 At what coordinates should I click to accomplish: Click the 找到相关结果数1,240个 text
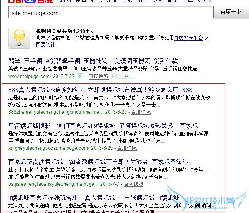click(65, 31)
